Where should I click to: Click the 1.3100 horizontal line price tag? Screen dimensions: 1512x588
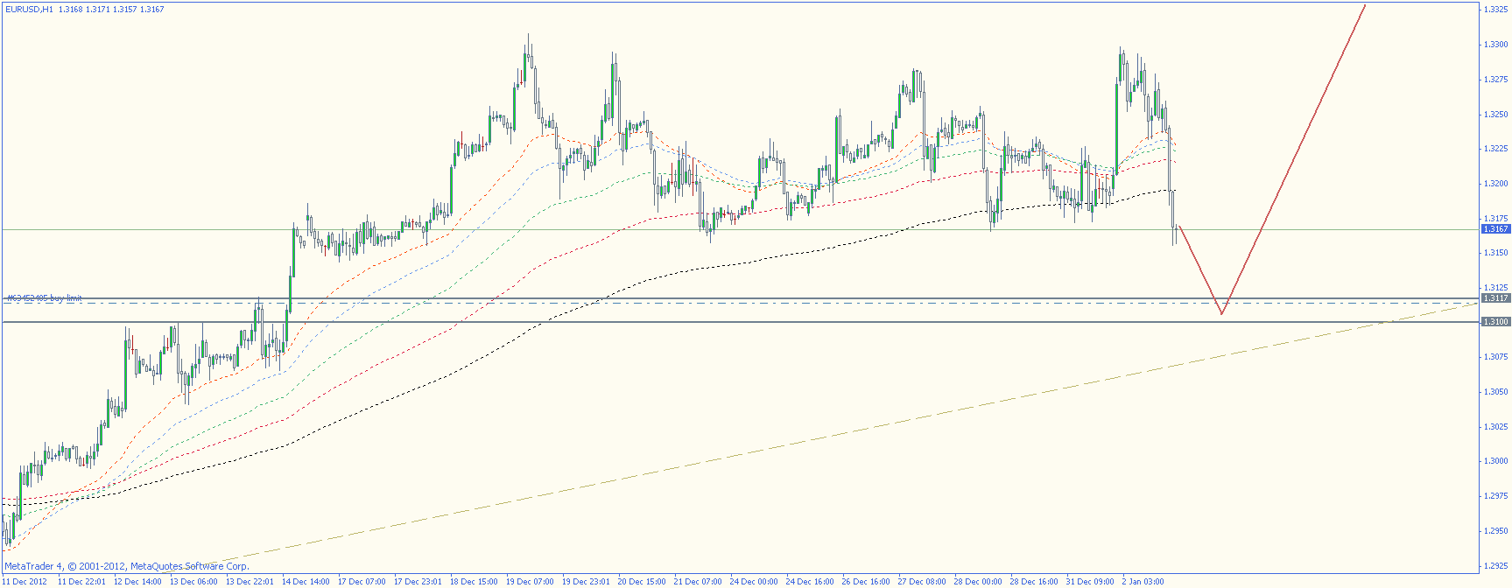click(x=1495, y=322)
